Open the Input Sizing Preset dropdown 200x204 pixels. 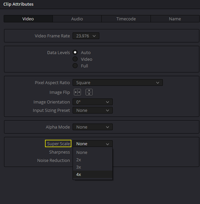tap(92, 110)
